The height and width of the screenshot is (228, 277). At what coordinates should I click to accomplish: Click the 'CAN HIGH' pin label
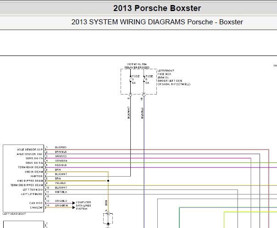[36, 203]
